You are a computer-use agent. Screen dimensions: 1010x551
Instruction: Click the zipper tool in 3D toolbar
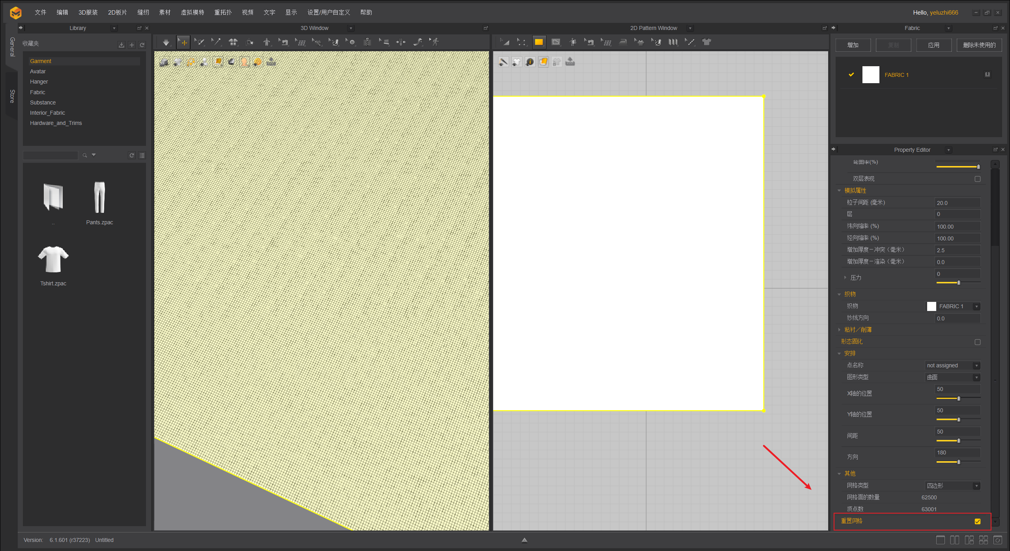(x=368, y=42)
